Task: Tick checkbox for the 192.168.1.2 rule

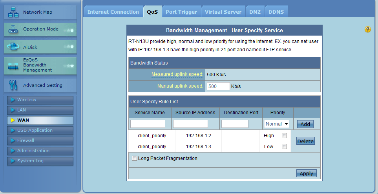Action: [285, 135]
